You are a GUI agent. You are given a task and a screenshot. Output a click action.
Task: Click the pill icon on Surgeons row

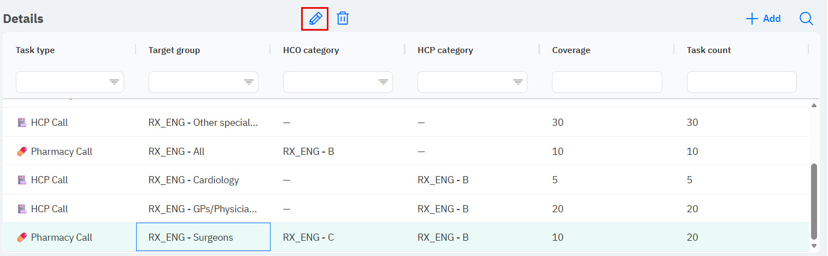coord(22,237)
